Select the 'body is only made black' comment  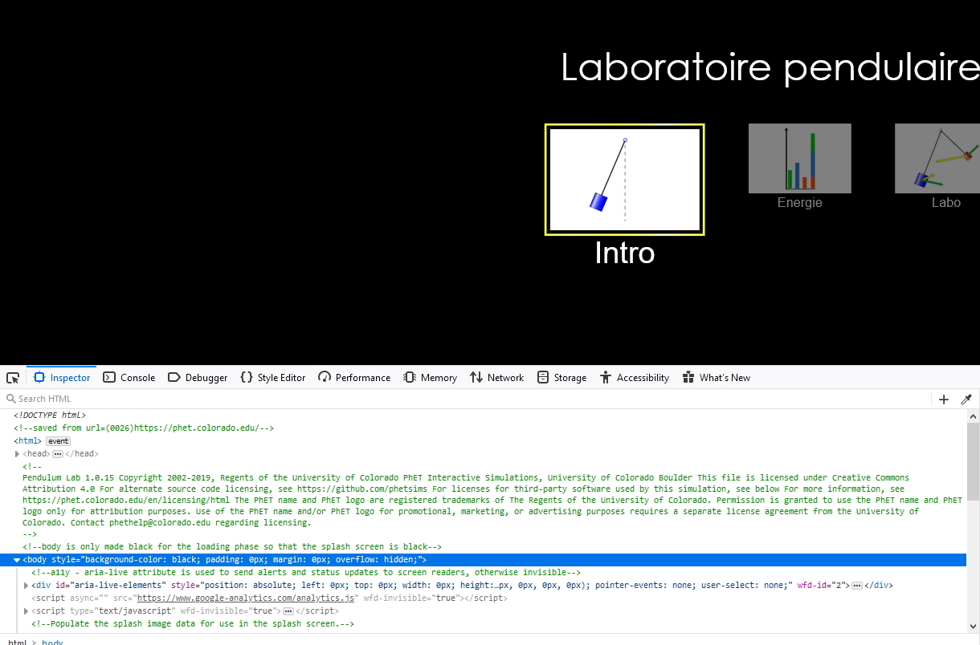point(232,547)
